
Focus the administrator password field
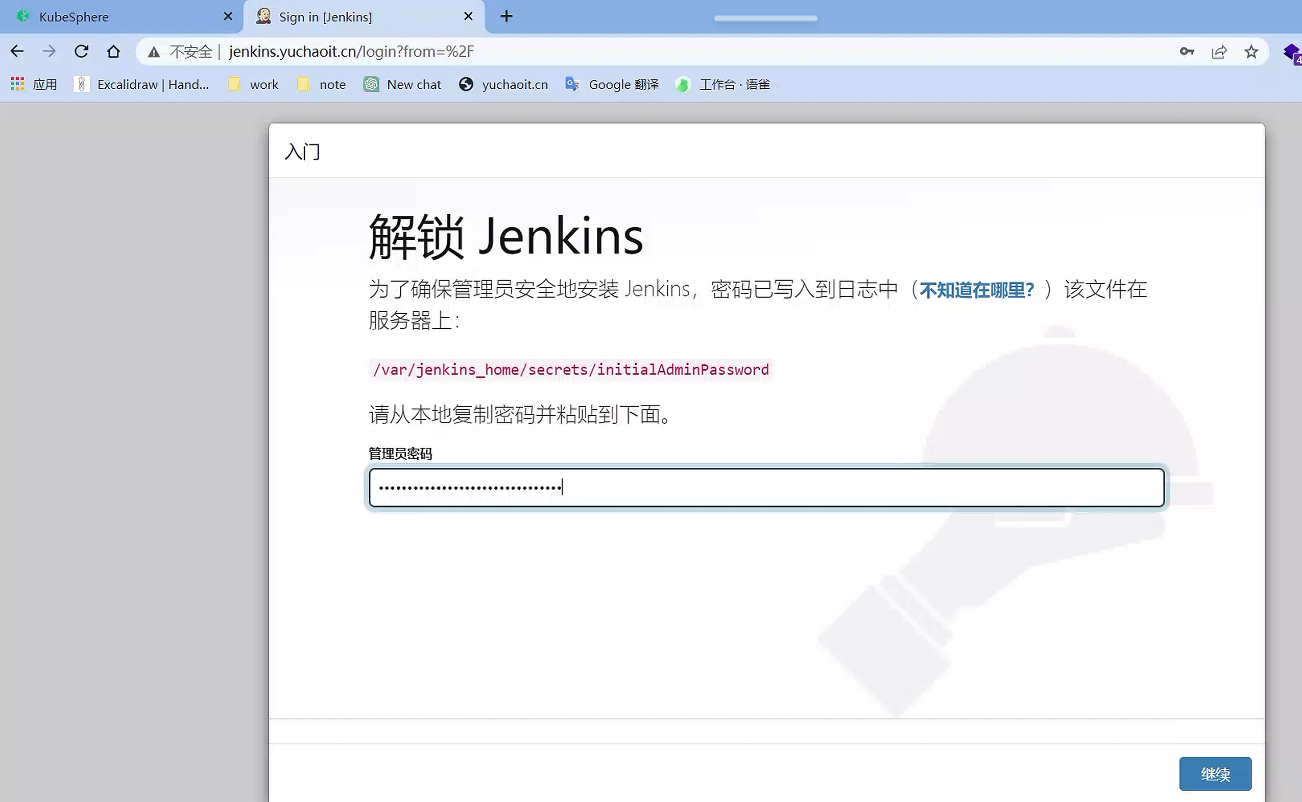click(x=766, y=487)
